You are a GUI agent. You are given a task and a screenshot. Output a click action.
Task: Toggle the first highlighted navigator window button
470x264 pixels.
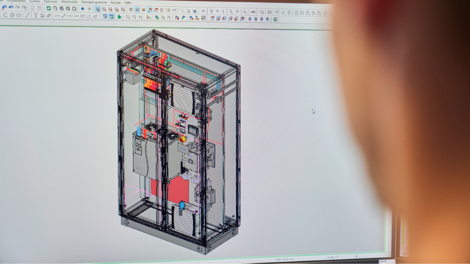click(x=105, y=17)
